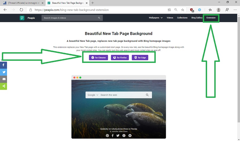Close the Thread Ufficiale tab
Screen dimensions: 240x141
point(43,3)
